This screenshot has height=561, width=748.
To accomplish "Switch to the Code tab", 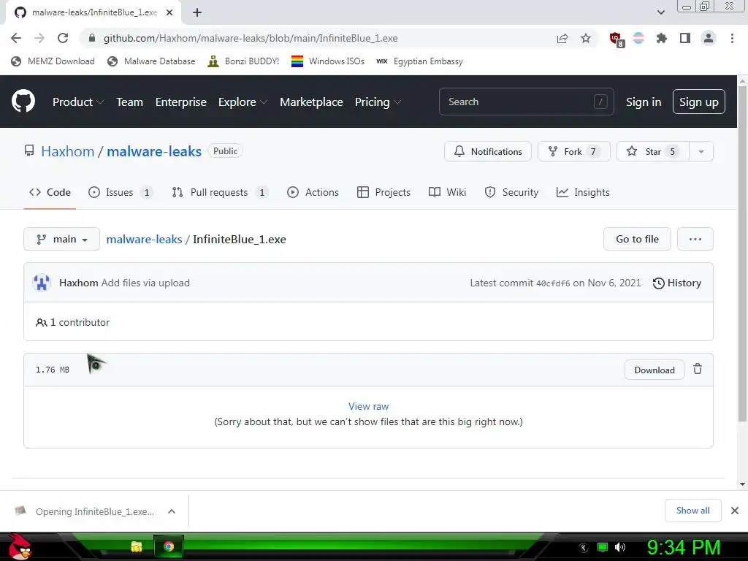I will (50, 192).
